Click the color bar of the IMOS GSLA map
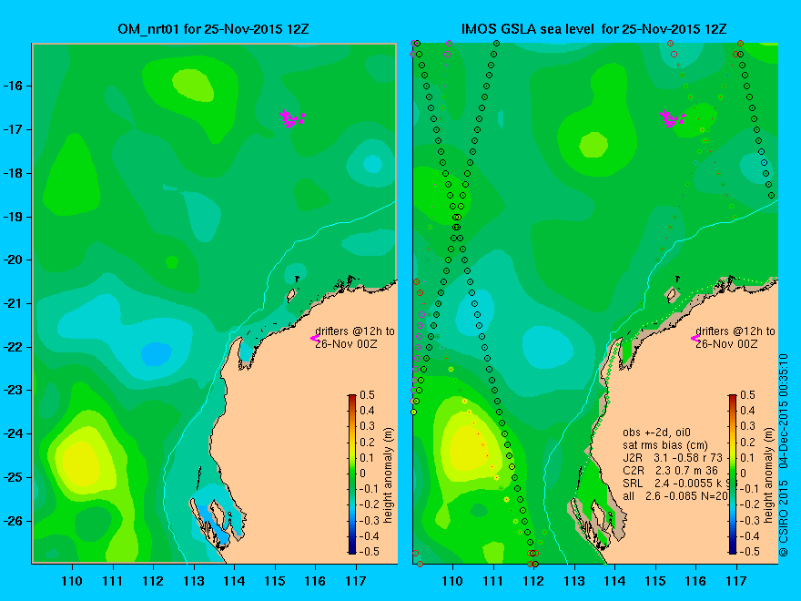 click(733, 474)
